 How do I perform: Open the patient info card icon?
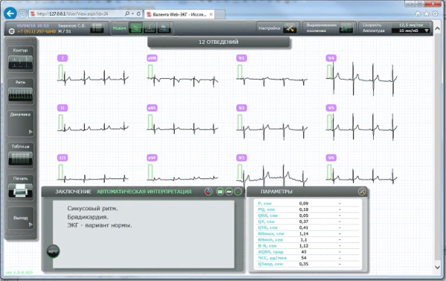click(97, 28)
